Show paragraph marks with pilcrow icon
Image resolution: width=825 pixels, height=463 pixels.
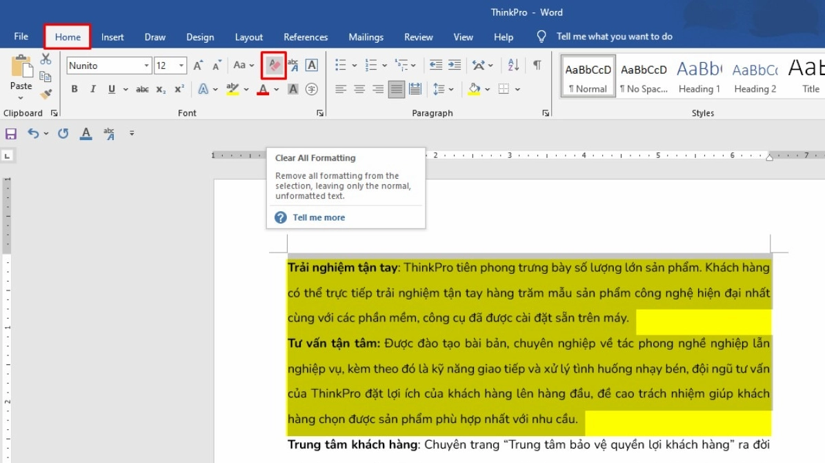(537, 66)
